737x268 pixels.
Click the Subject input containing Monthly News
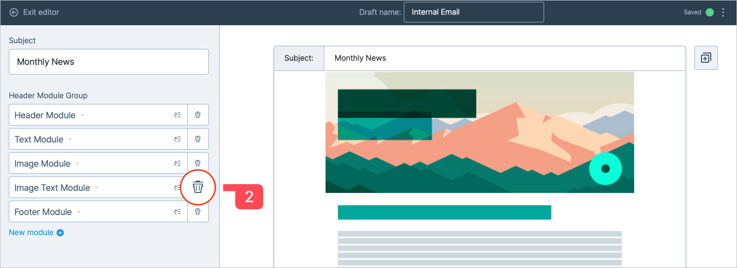tap(109, 62)
